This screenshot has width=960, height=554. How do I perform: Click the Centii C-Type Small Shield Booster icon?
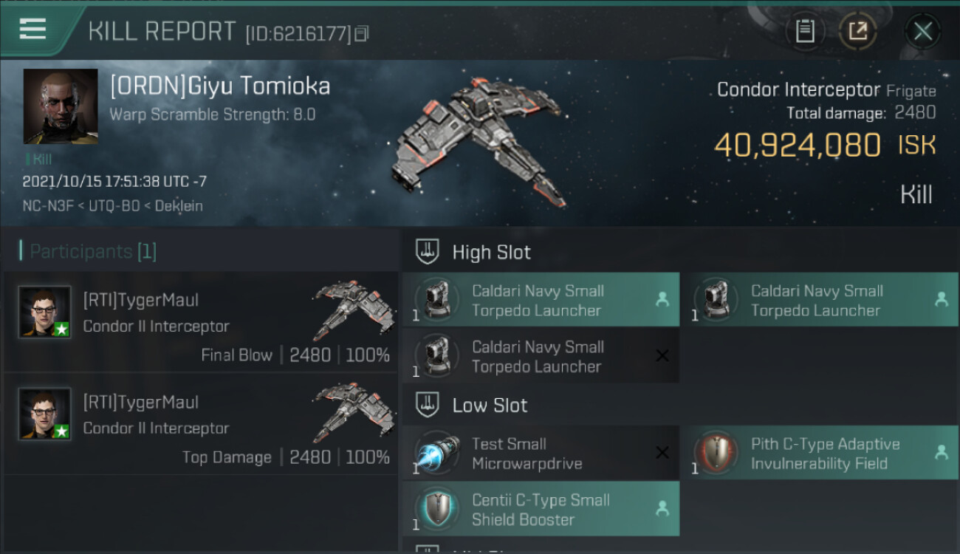tap(437, 510)
